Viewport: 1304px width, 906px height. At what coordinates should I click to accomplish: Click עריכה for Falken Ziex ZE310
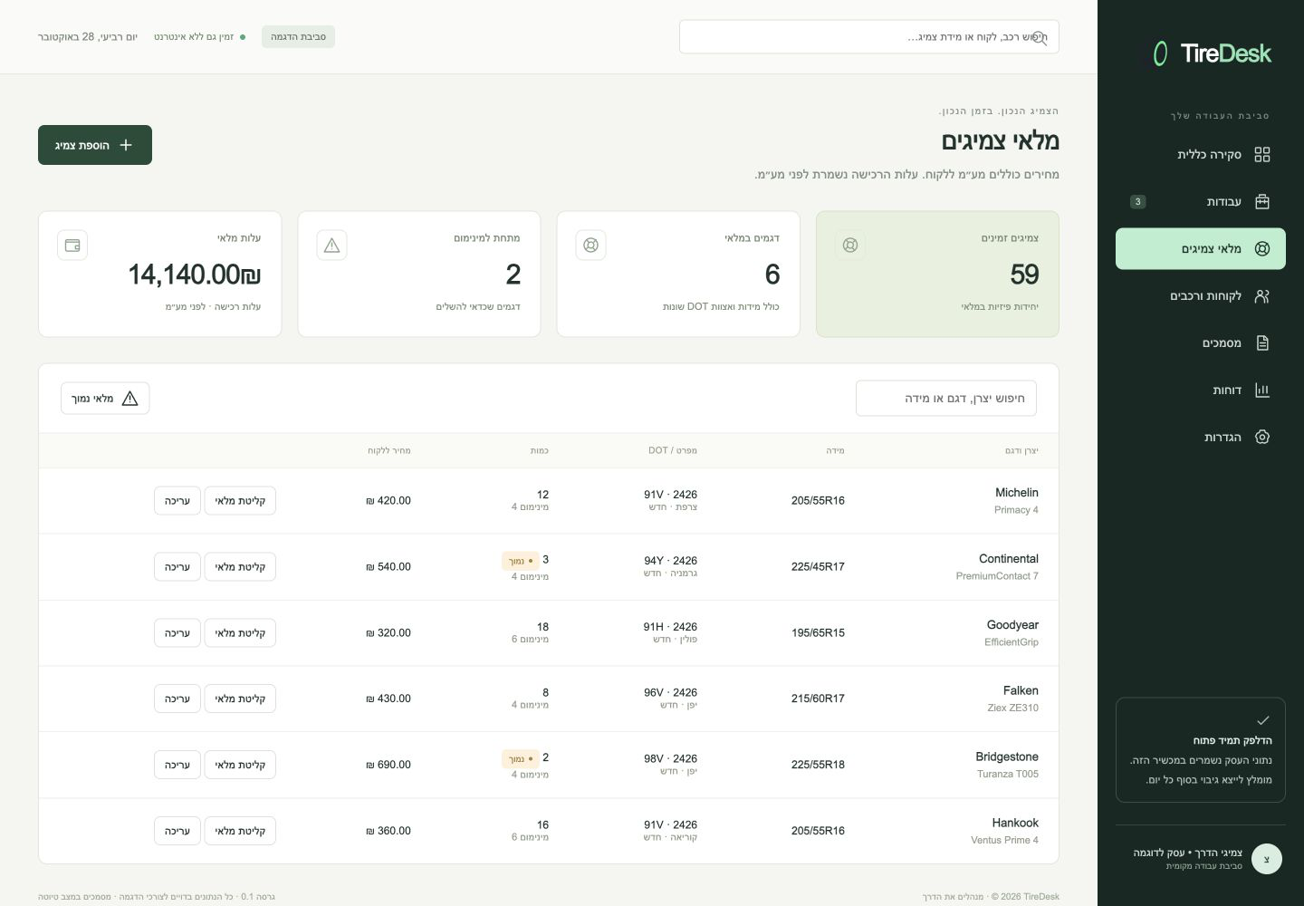tap(177, 699)
